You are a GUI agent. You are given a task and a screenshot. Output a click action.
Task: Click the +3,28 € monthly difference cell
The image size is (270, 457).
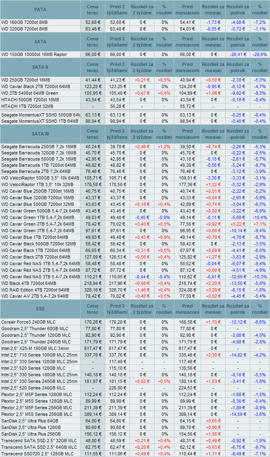tap(213, 290)
